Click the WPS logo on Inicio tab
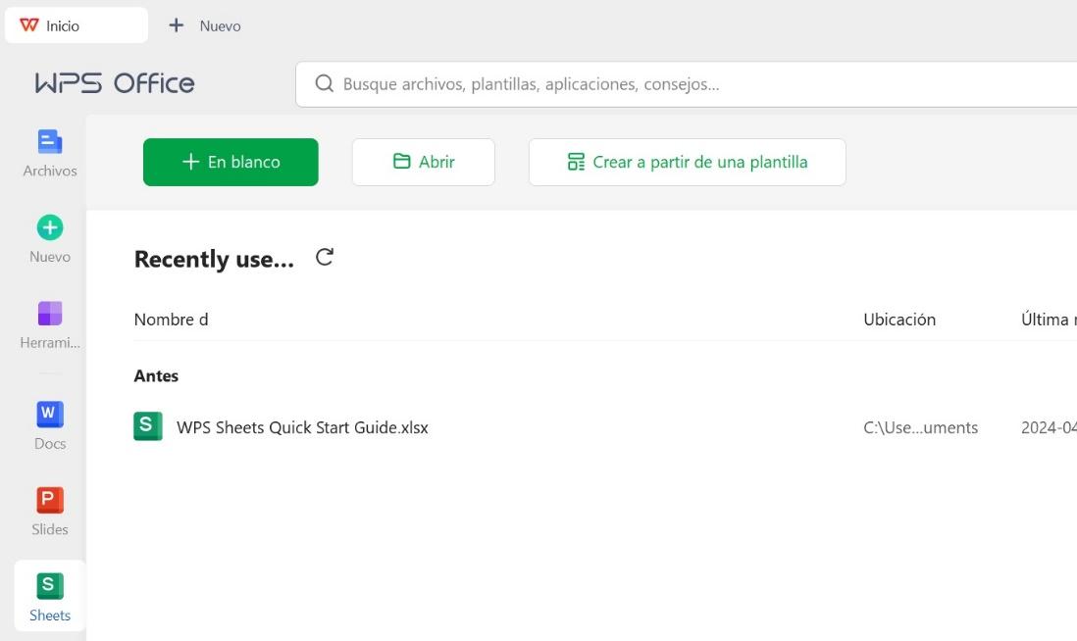Screen dimensions: 1077x641 pos(28,25)
